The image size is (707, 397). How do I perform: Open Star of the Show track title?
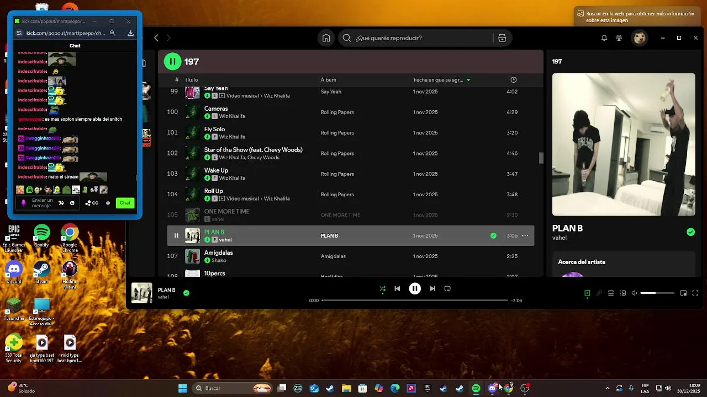coord(254,150)
